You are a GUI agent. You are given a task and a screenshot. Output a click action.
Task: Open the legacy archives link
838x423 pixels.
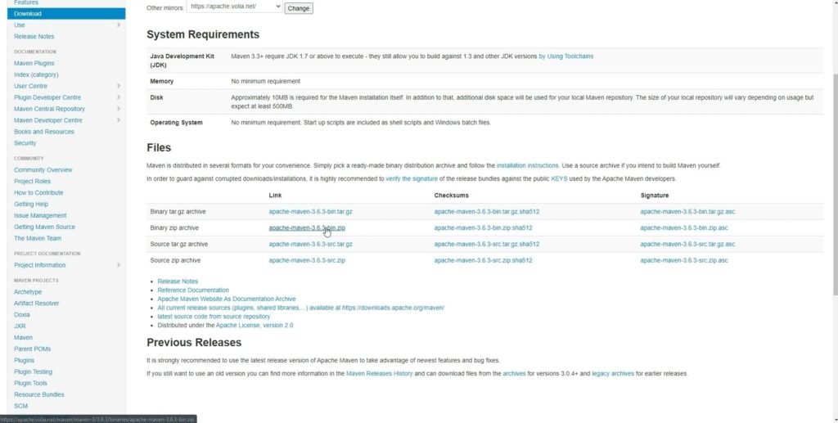click(x=613, y=374)
